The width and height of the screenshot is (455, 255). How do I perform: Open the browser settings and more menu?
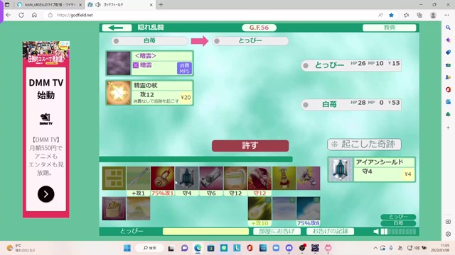pos(446,15)
